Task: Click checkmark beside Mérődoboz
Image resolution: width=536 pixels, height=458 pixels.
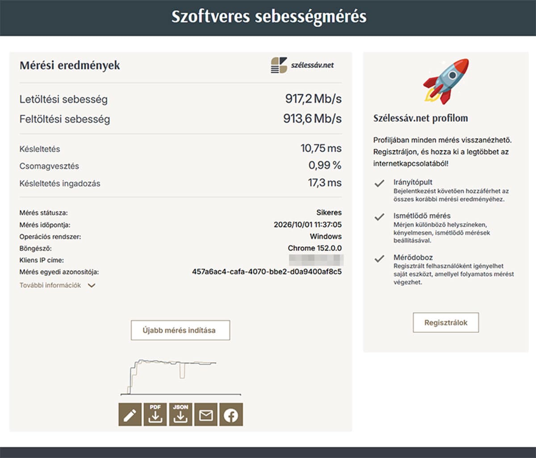Action: click(379, 259)
